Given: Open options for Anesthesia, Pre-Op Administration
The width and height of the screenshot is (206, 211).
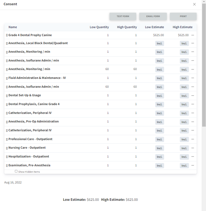Looking at the screenshot, I should coord(193,122).
